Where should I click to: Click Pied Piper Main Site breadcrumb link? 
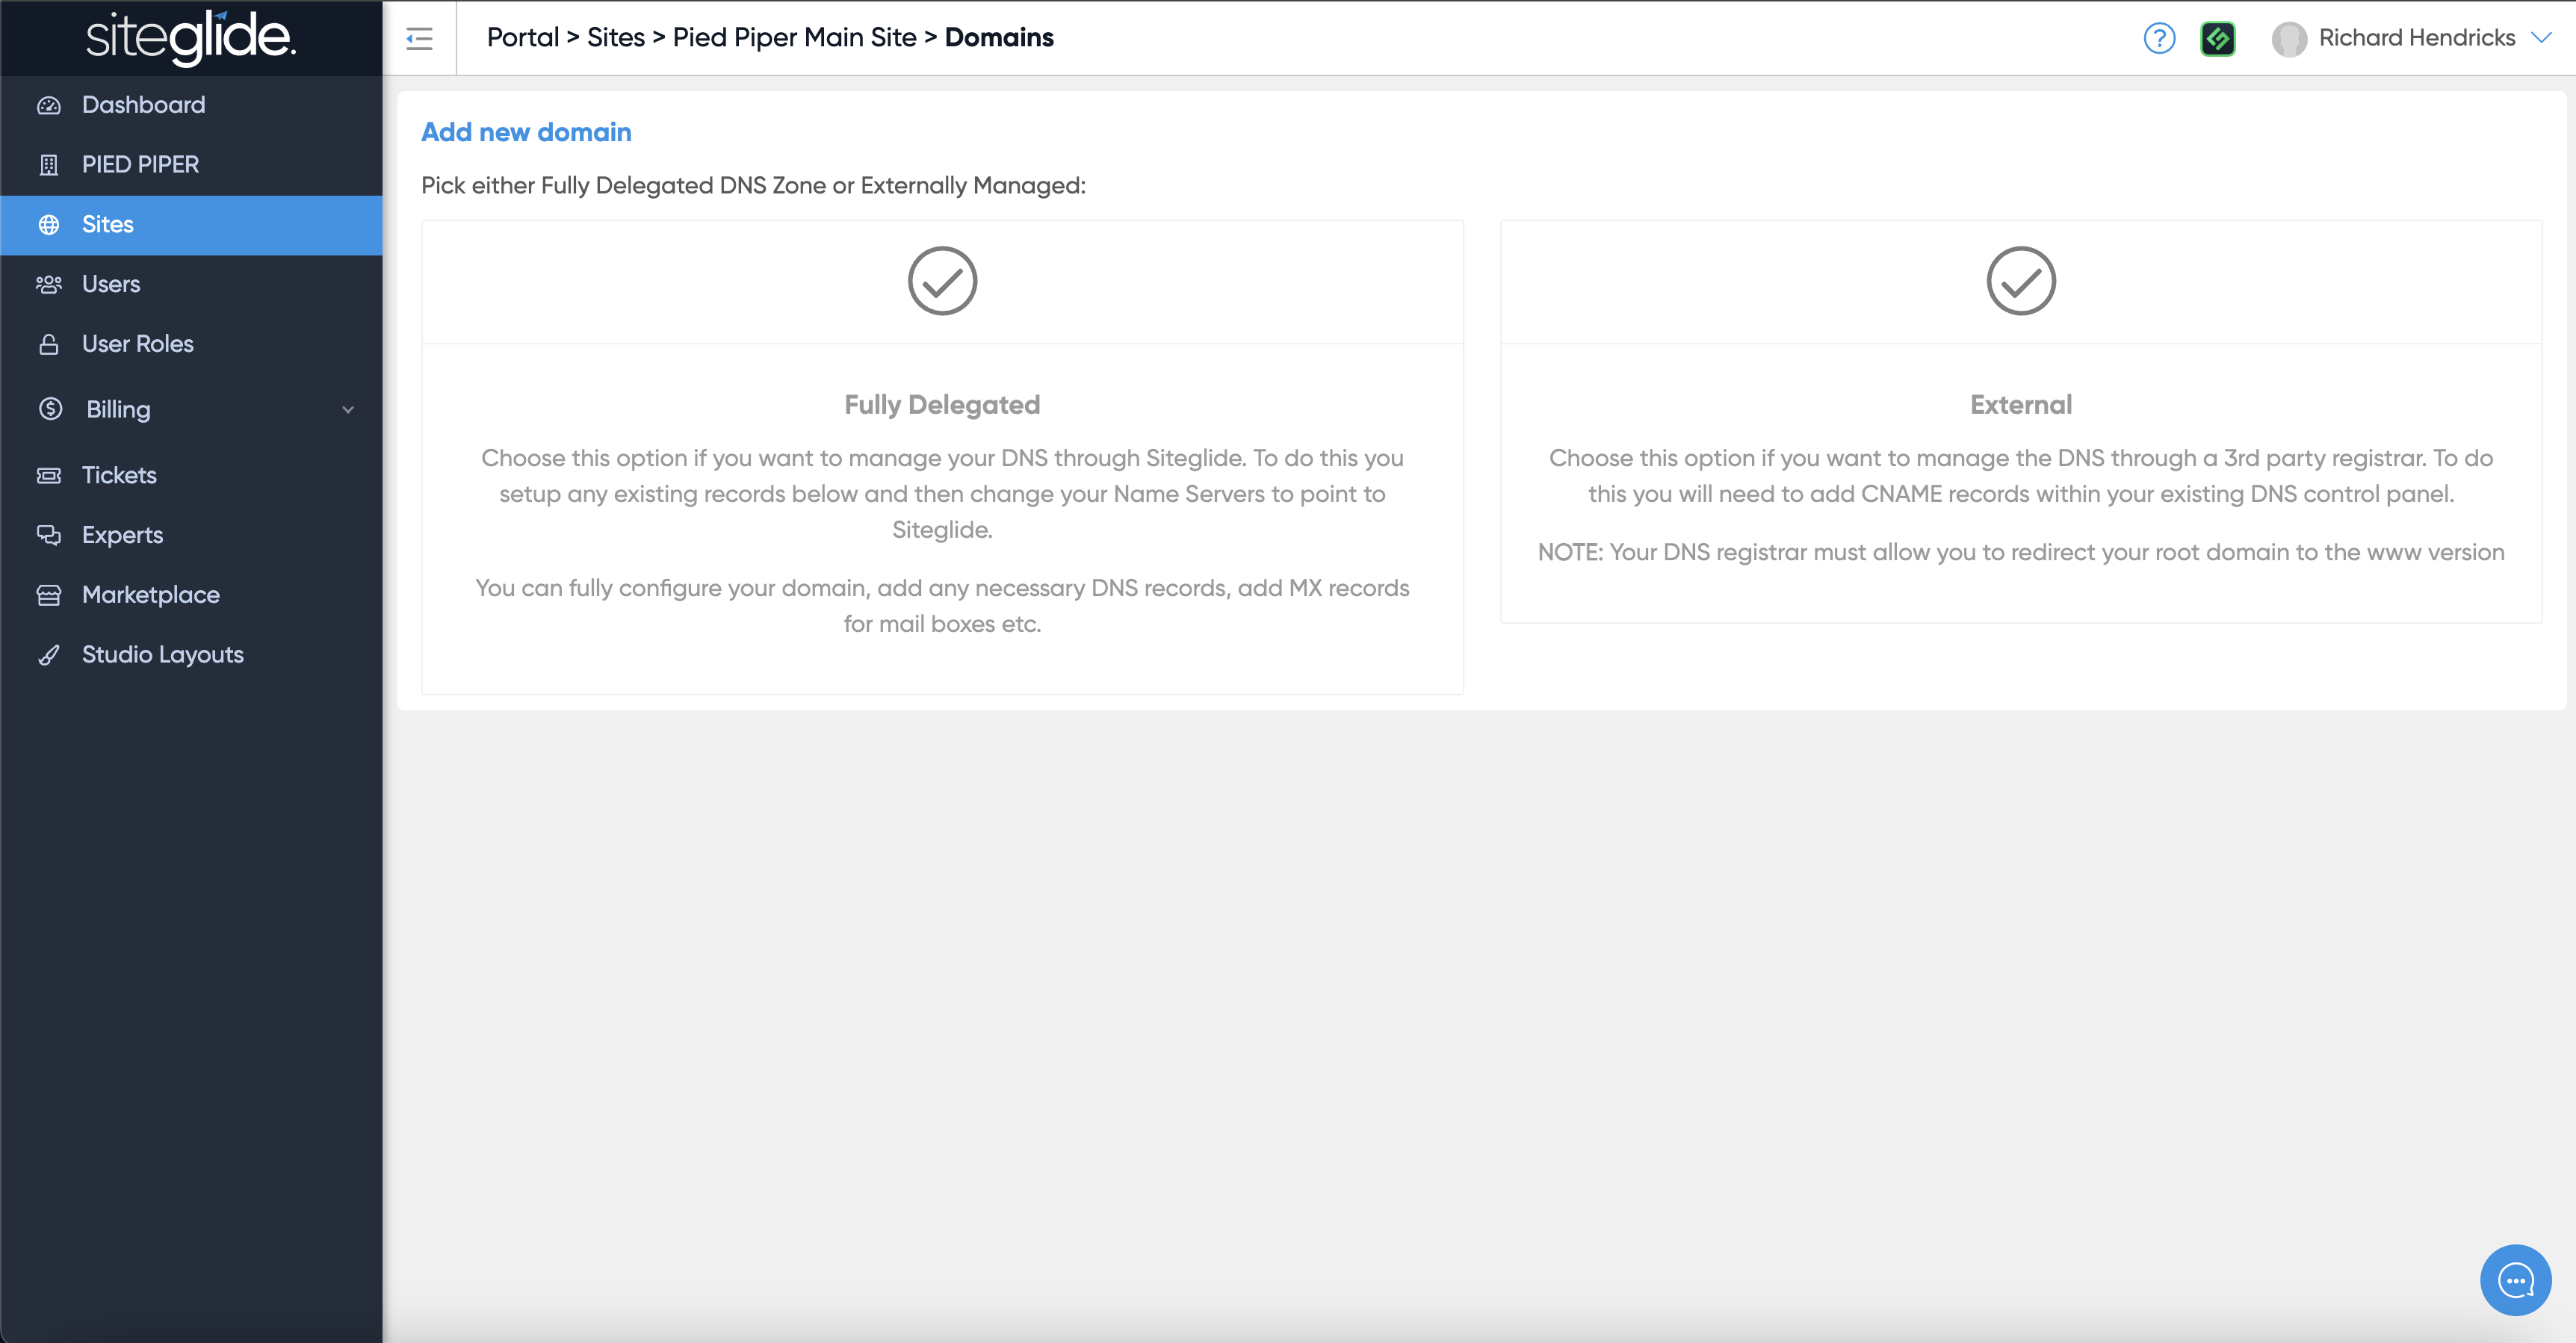[794, 38]
